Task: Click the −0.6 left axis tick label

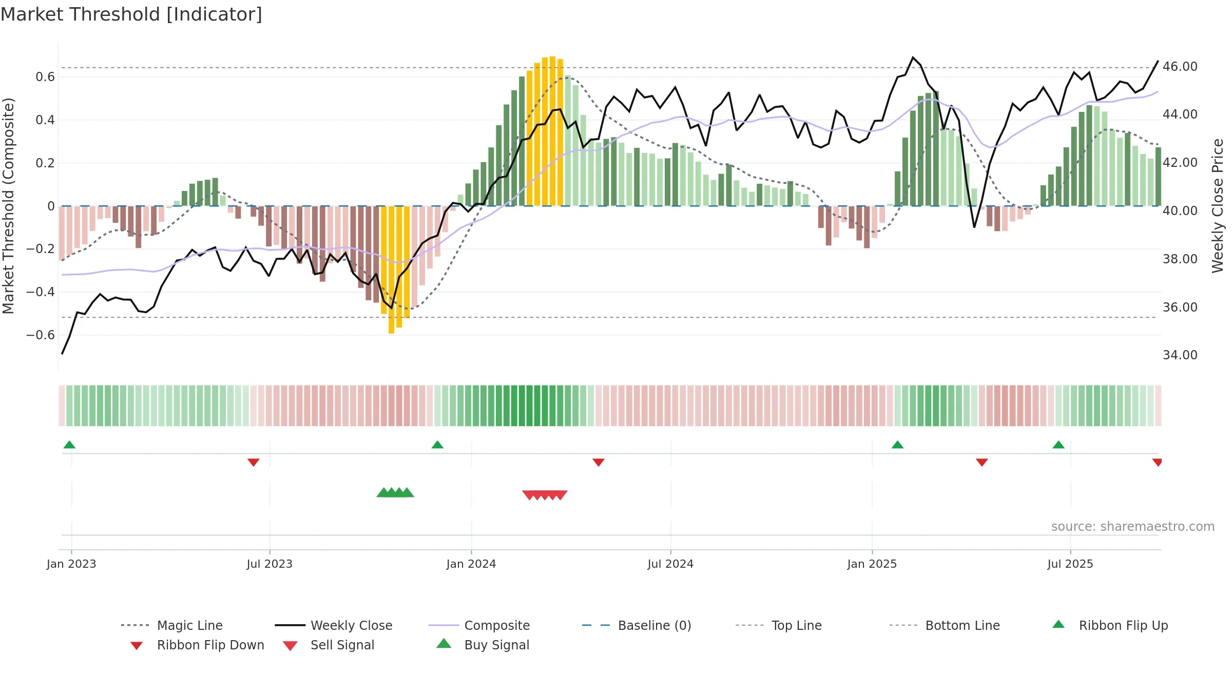Action: click(41, 335)
